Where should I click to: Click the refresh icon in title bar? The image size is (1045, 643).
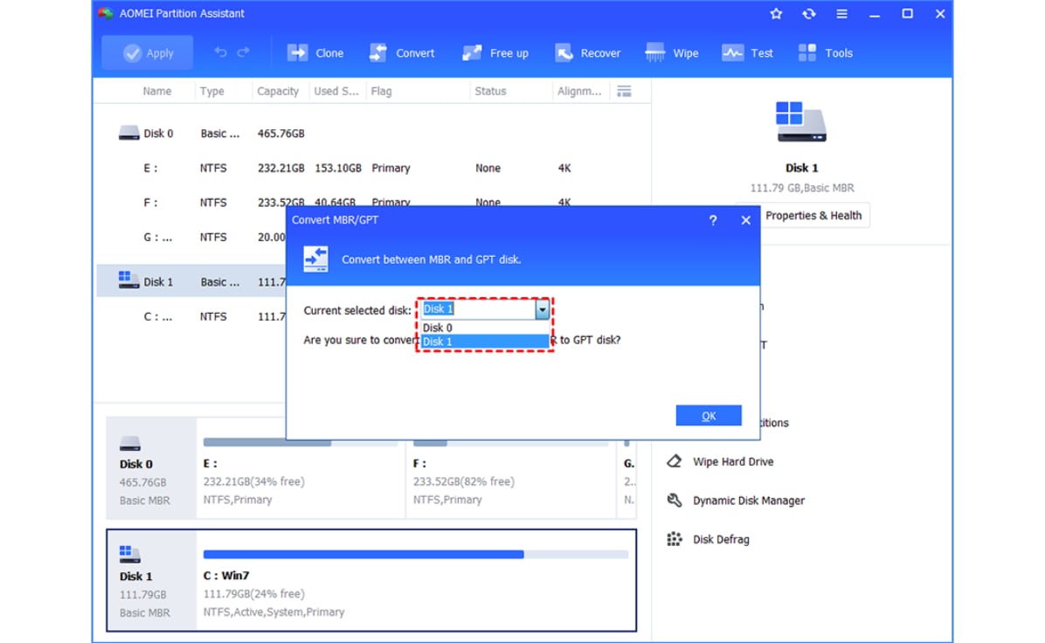click(808, 13)
